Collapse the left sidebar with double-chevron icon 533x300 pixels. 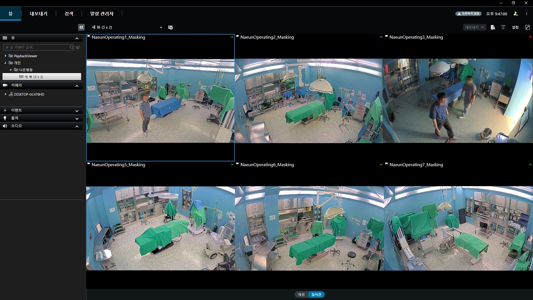[81, 27]
